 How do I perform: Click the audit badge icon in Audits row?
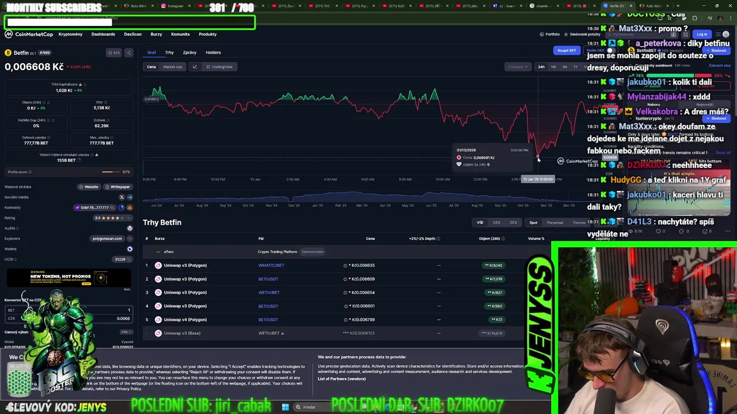[x=129, y=228]
